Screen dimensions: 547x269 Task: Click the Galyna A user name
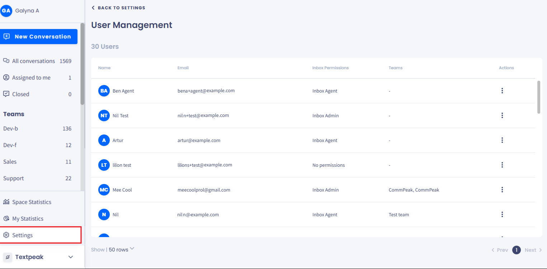pyautogui.click(x=27, y=11)
